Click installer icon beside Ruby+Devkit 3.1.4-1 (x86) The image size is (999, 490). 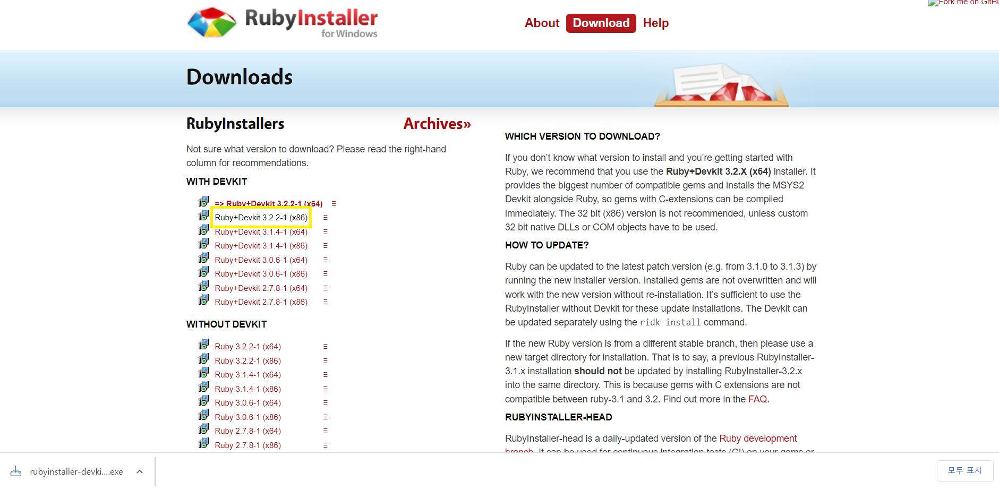(203, 244)
